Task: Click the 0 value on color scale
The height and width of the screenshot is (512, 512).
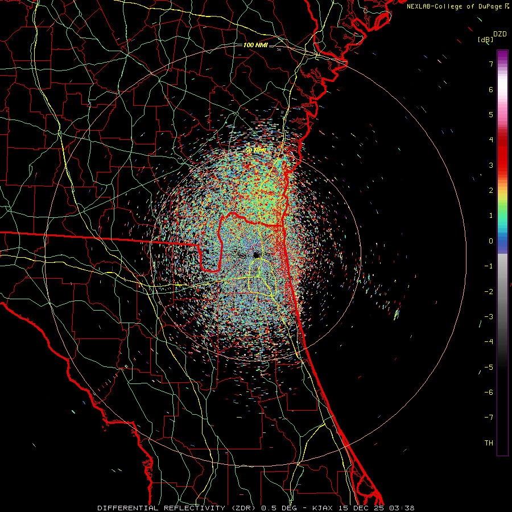Action: (491, 241)
